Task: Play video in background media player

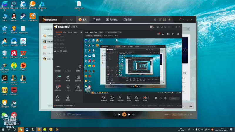Action: pos(124,114)
